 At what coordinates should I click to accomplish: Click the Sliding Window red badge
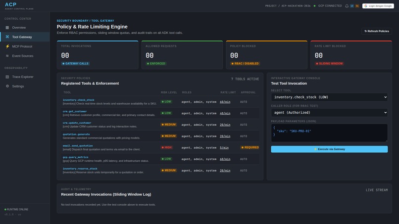329,64
